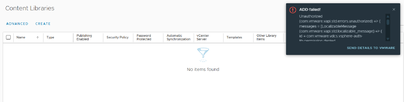The image size is (404, 102).
Task: Sort by Publishing Enabled column
Action: (84, 37)
